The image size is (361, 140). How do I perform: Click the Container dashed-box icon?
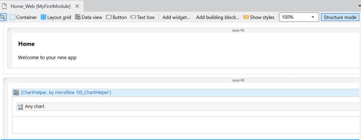click(x=12, y=17)
